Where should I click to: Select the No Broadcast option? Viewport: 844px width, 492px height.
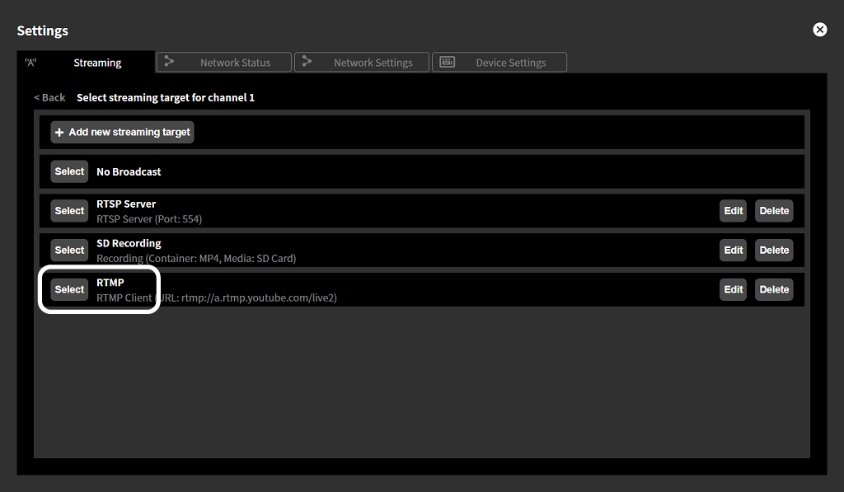click(x=69, y=171)
